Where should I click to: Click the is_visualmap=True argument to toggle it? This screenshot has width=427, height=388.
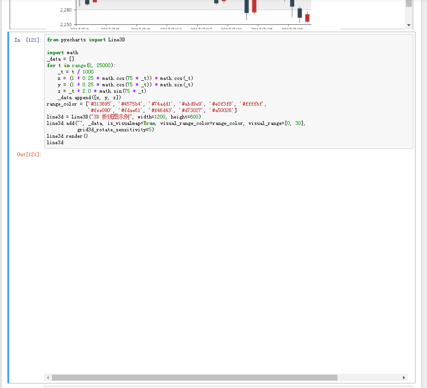pos(131,123)
